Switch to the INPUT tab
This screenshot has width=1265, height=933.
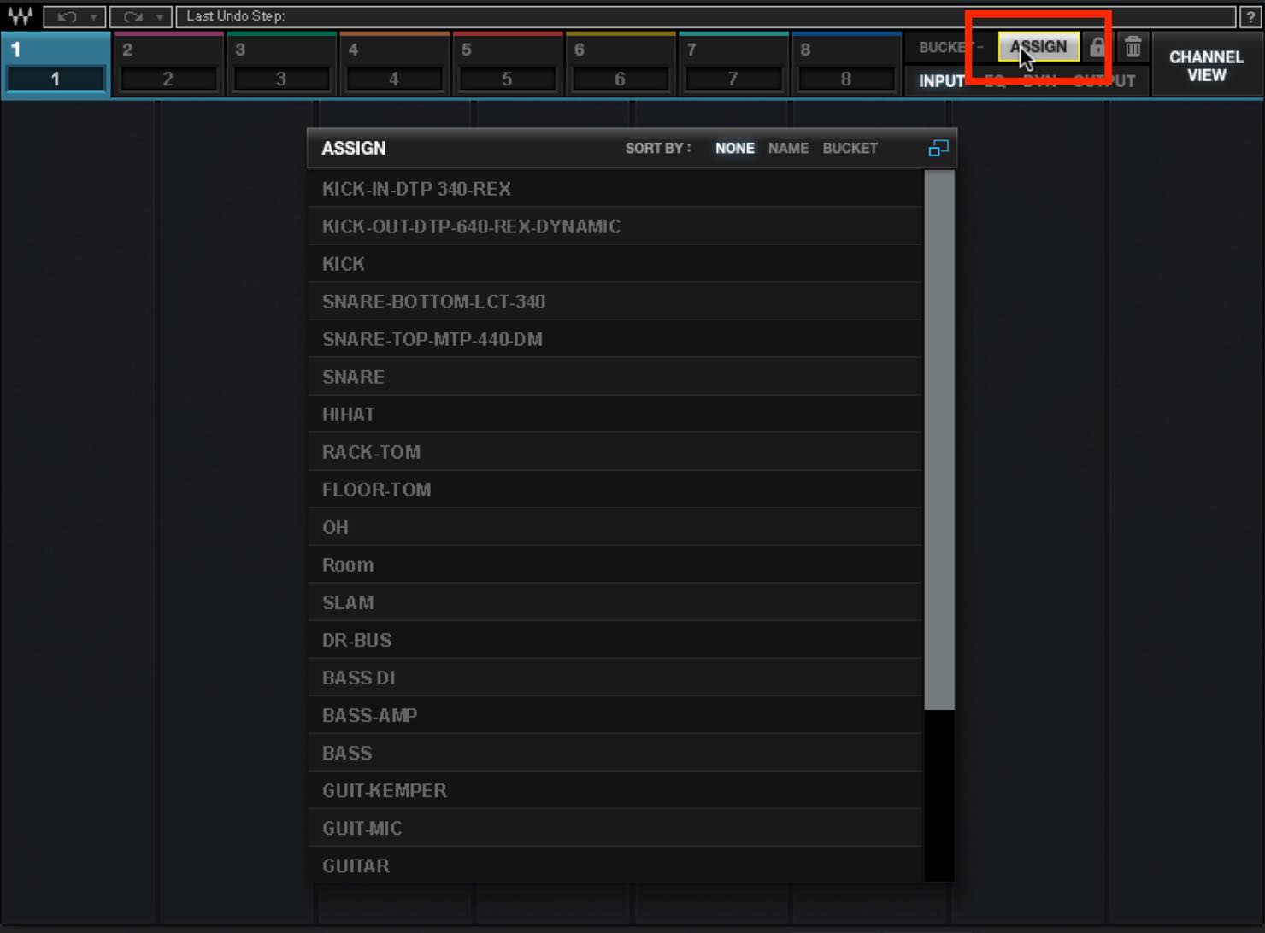click(941, 81)
